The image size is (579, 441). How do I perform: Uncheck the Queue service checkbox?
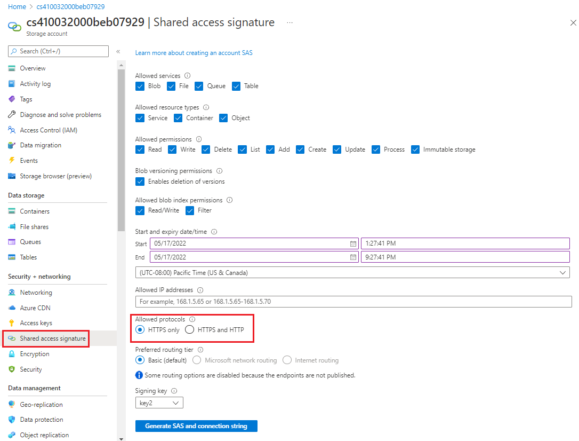[x=199, y=86]
